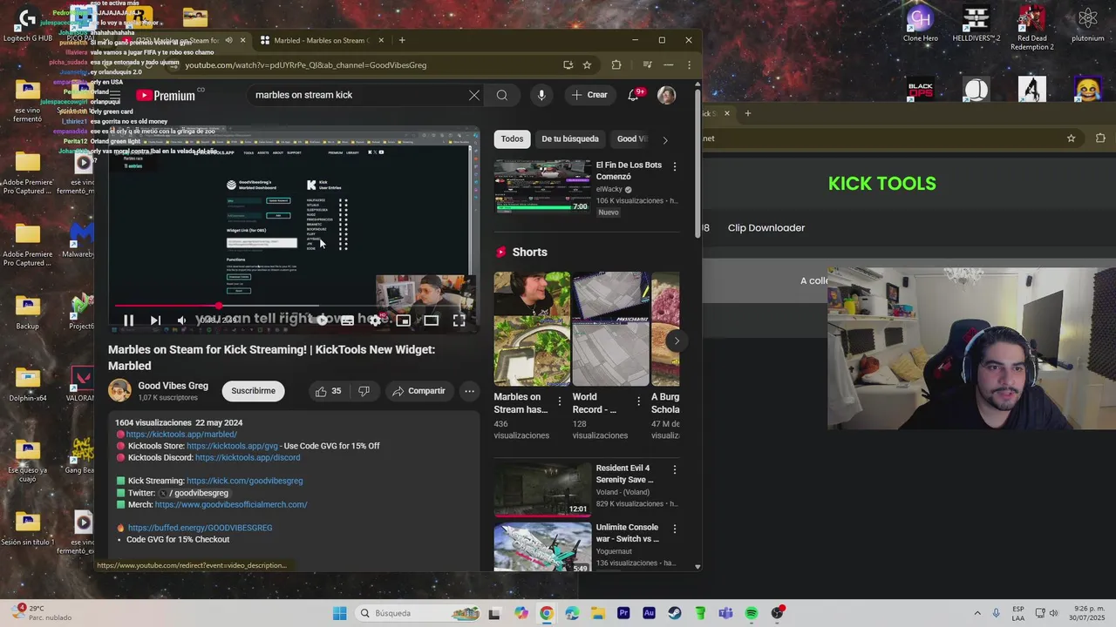Open the browser extensions puzzle icon

coord(616,65)
